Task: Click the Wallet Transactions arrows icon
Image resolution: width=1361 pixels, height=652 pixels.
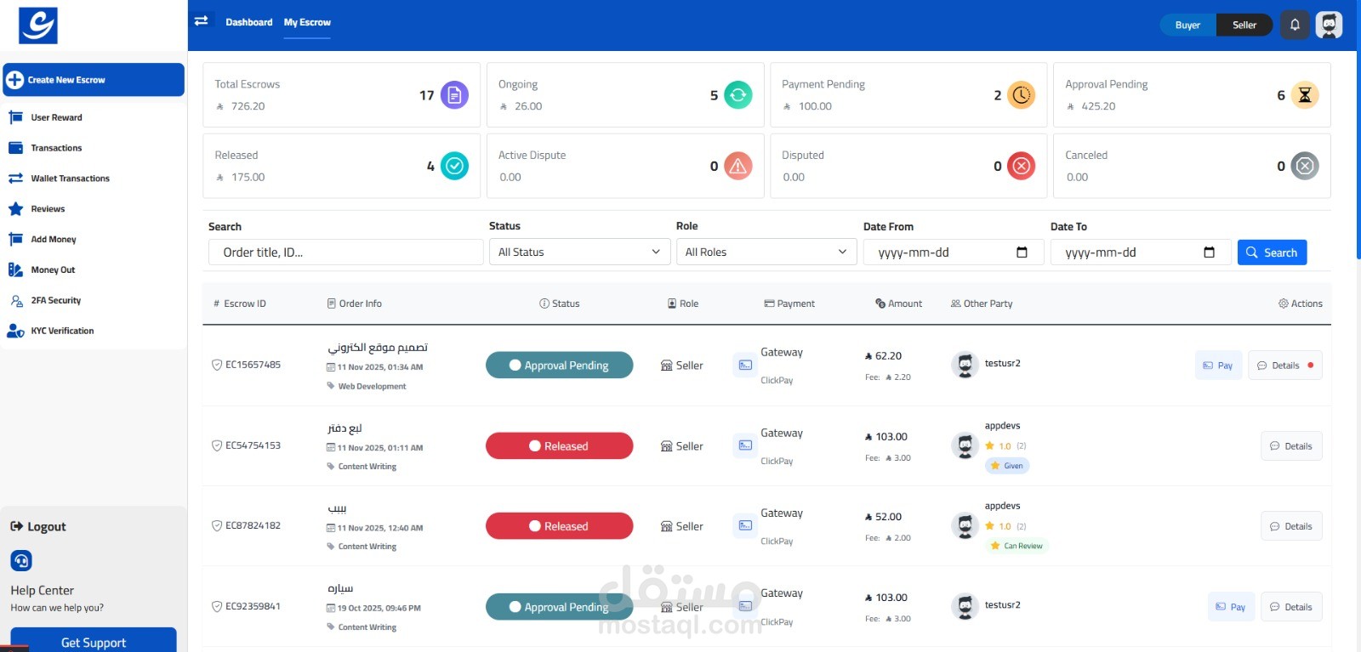Action: [x=15, y=179]
